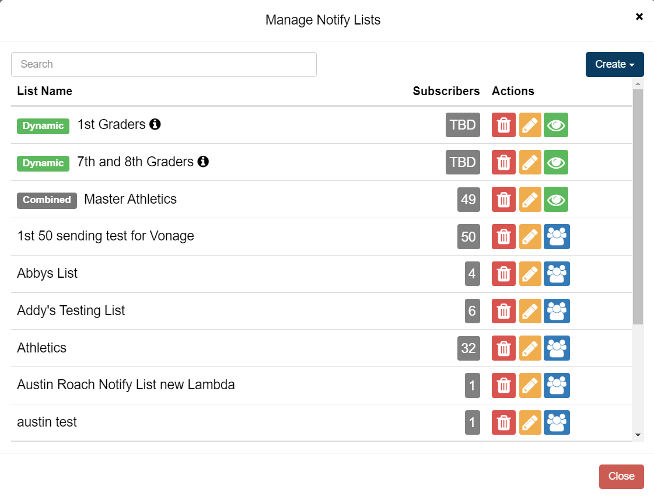Click the 4 subscribers badge for Abbys List
This screenshot has height=496, width=654.
coord(472,274)
